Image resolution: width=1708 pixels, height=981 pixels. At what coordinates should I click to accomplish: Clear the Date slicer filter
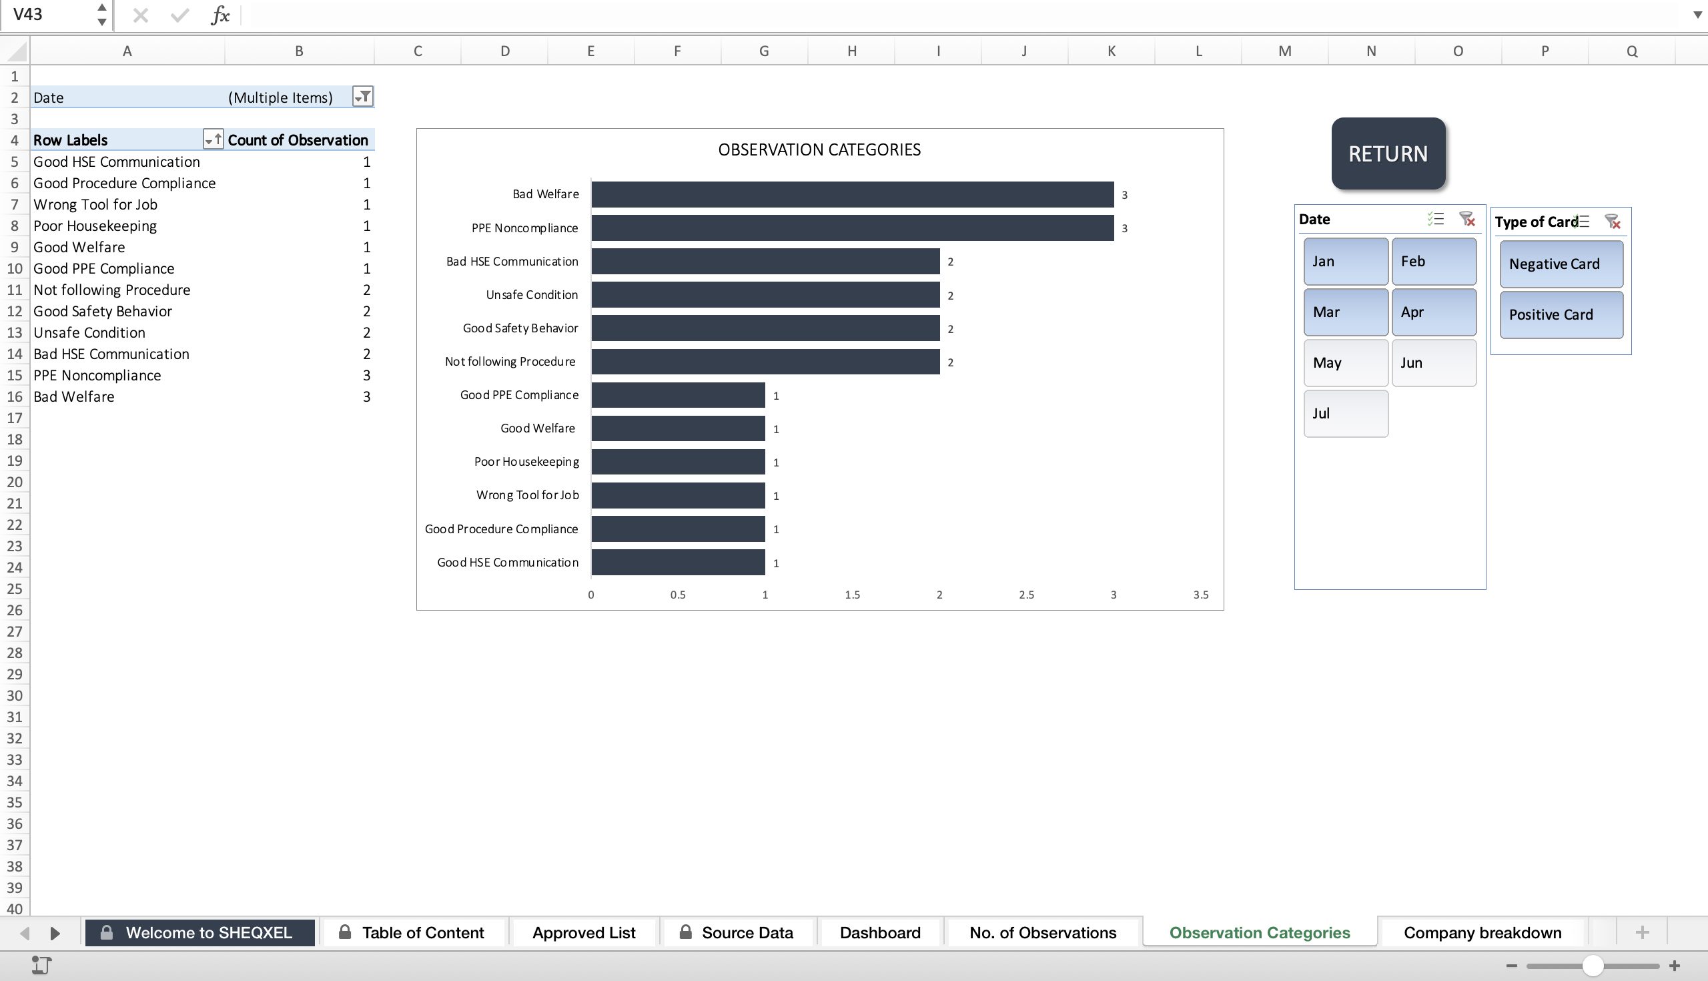1467,219
